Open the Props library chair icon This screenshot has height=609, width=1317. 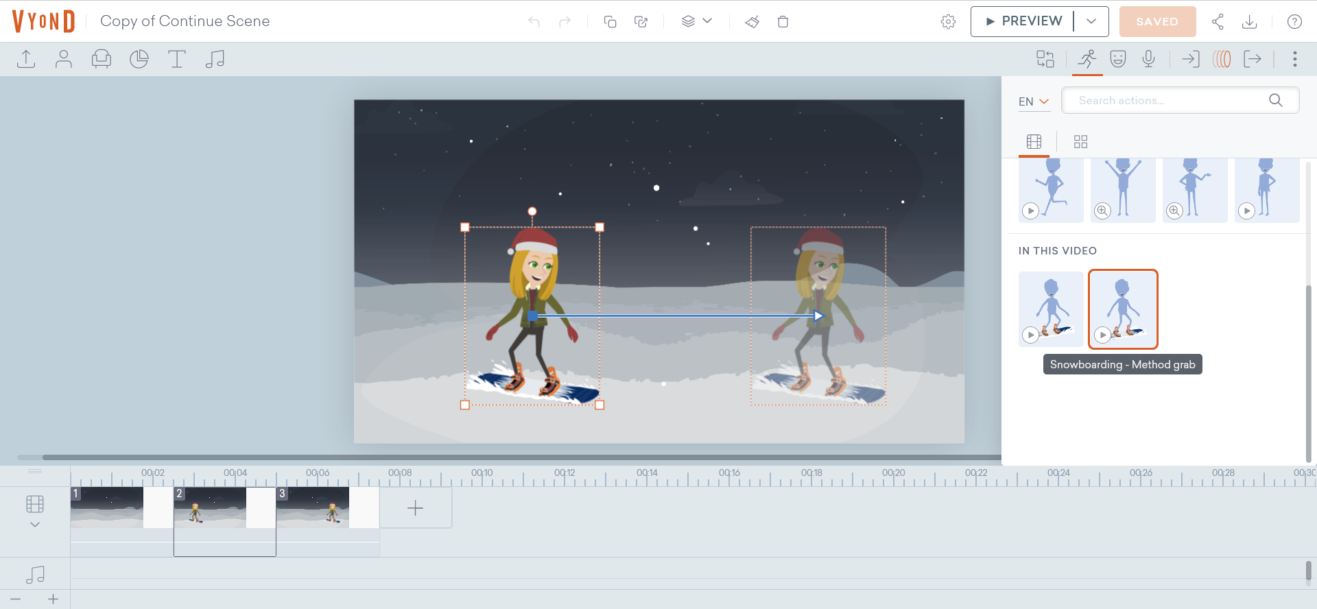click(x=102, y=59)
